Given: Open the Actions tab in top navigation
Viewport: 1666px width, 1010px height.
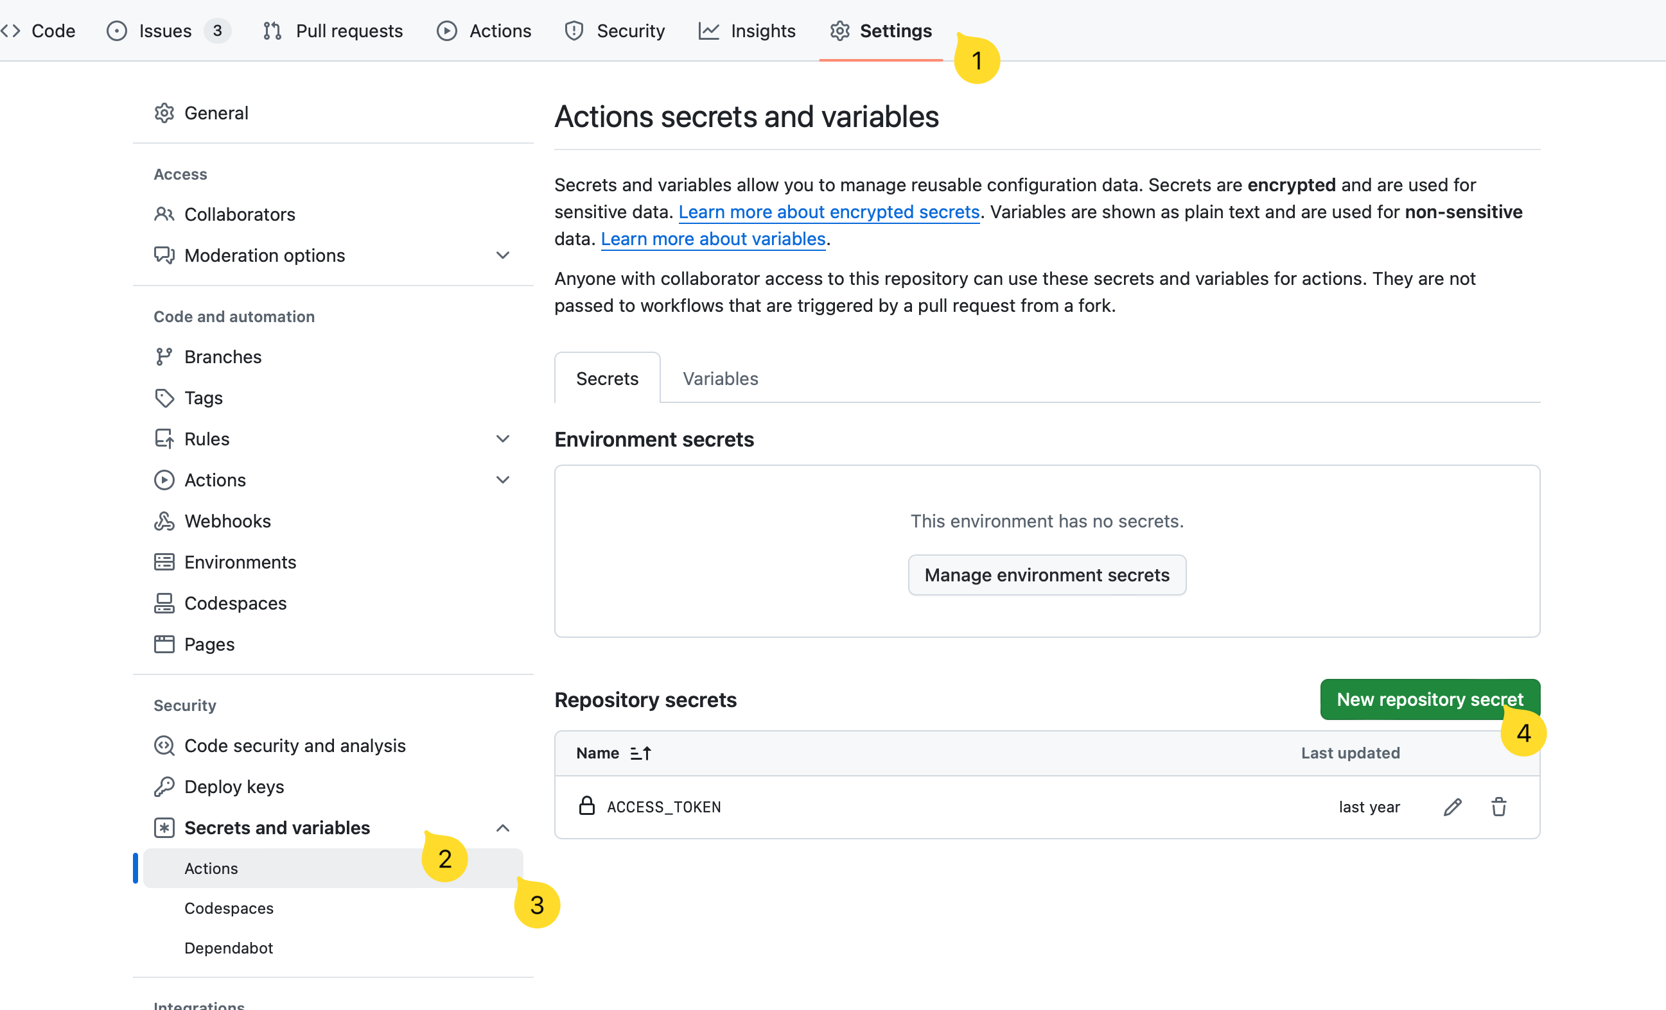Looking at the screenshot, I should pos(484,30).
